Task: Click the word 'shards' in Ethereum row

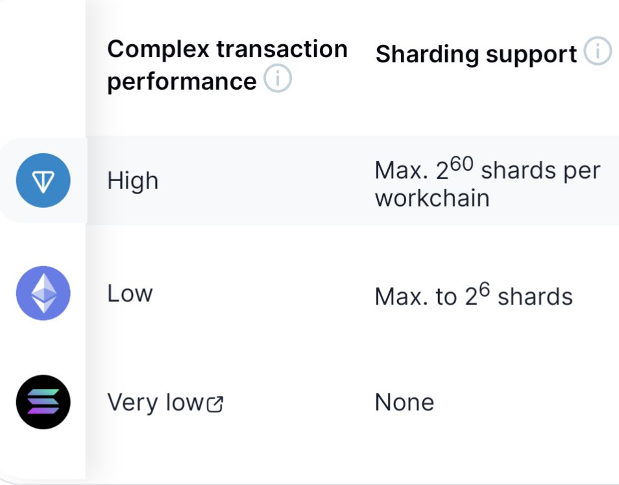Action: point(535,297)
